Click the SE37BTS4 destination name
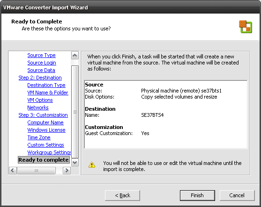261x207 pixels. [152, 115]
